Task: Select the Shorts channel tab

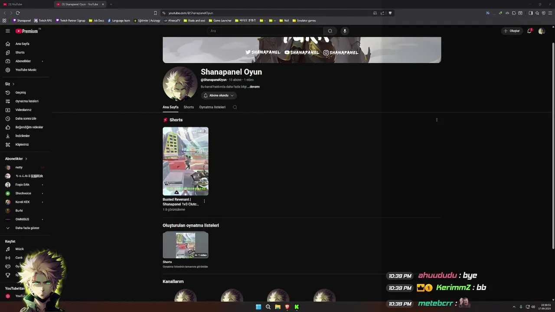Action: (189, 107)
